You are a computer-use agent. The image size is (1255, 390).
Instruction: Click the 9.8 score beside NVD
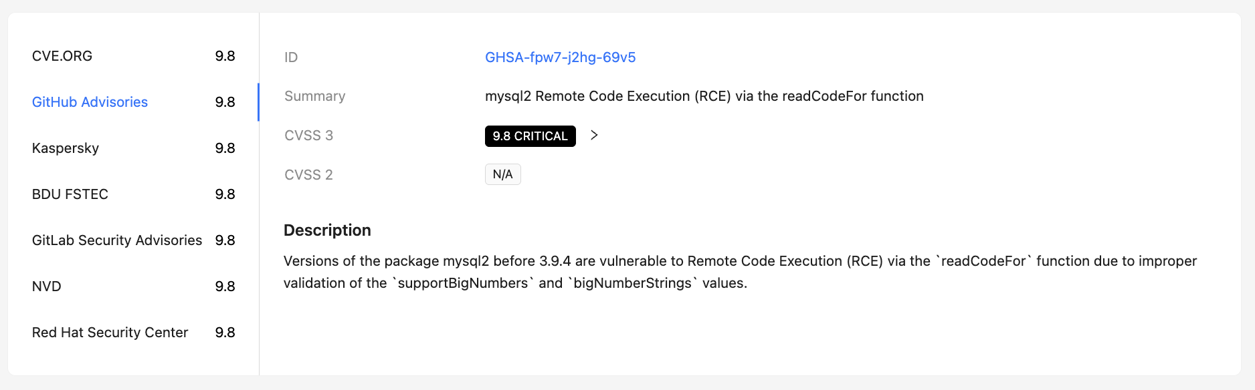pyautogui.click(x=225, y=286)
